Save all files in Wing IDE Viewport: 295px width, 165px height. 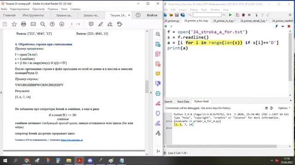click(x=183, y=15)
